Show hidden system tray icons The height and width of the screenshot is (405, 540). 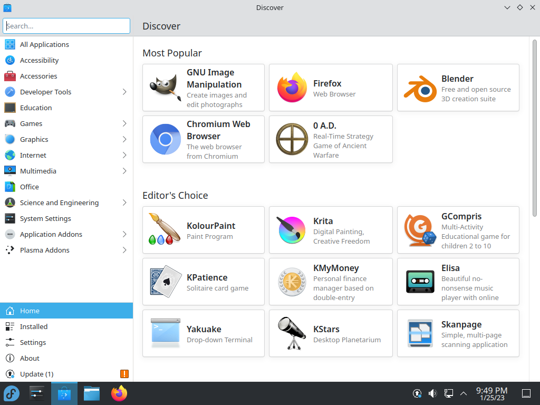[x=464, y=393]
